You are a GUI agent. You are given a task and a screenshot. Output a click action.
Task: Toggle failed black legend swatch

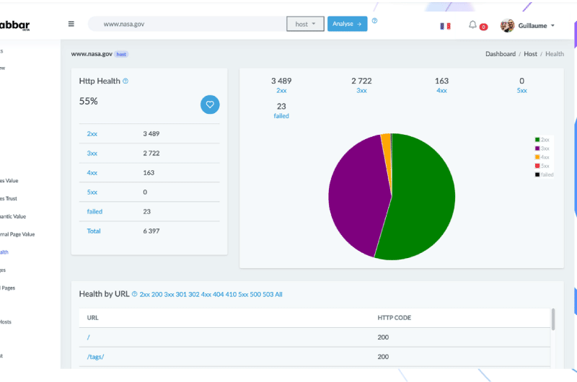click(537, 174)
